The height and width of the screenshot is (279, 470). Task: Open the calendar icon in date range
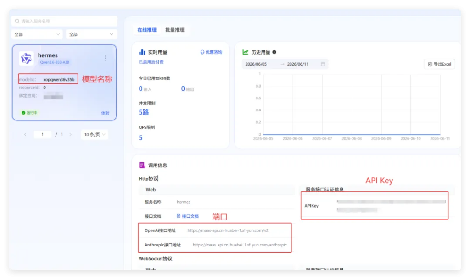tap(323, 64)
